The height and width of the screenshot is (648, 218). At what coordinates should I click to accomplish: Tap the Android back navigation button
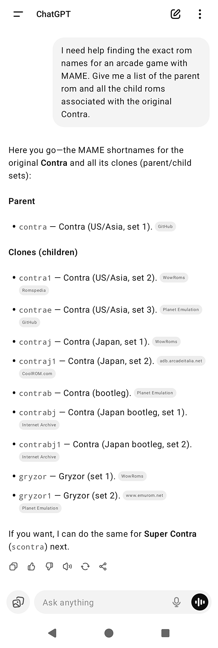(52, 633)
